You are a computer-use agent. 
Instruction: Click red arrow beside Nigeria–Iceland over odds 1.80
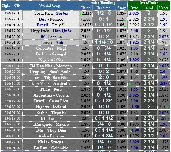(x=131, y=107)
